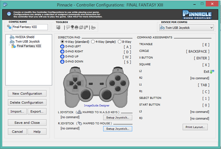Select the 4-Way (simple) radio button
Image resolution: width=221 pixels, height=149 pixels.
[93, 42]
